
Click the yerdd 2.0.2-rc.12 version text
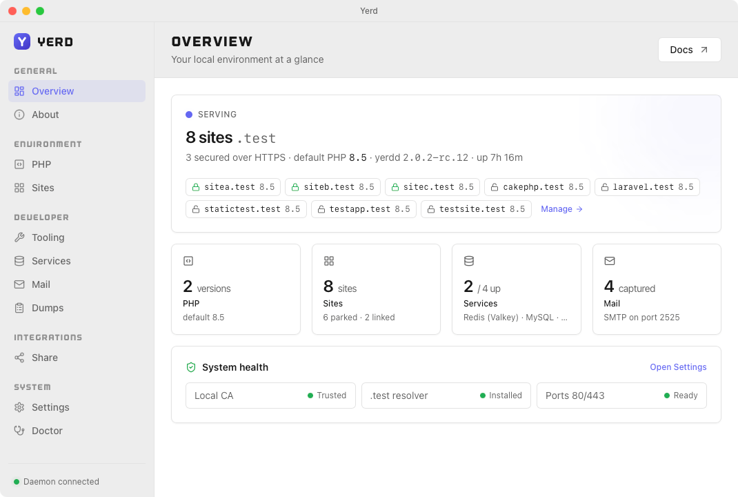pos(421,157)
